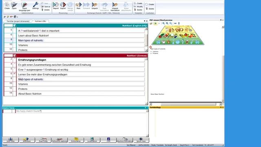
Task: Click German segment 'Ernährungsgrundlagen'
Action: coord(81,60)
